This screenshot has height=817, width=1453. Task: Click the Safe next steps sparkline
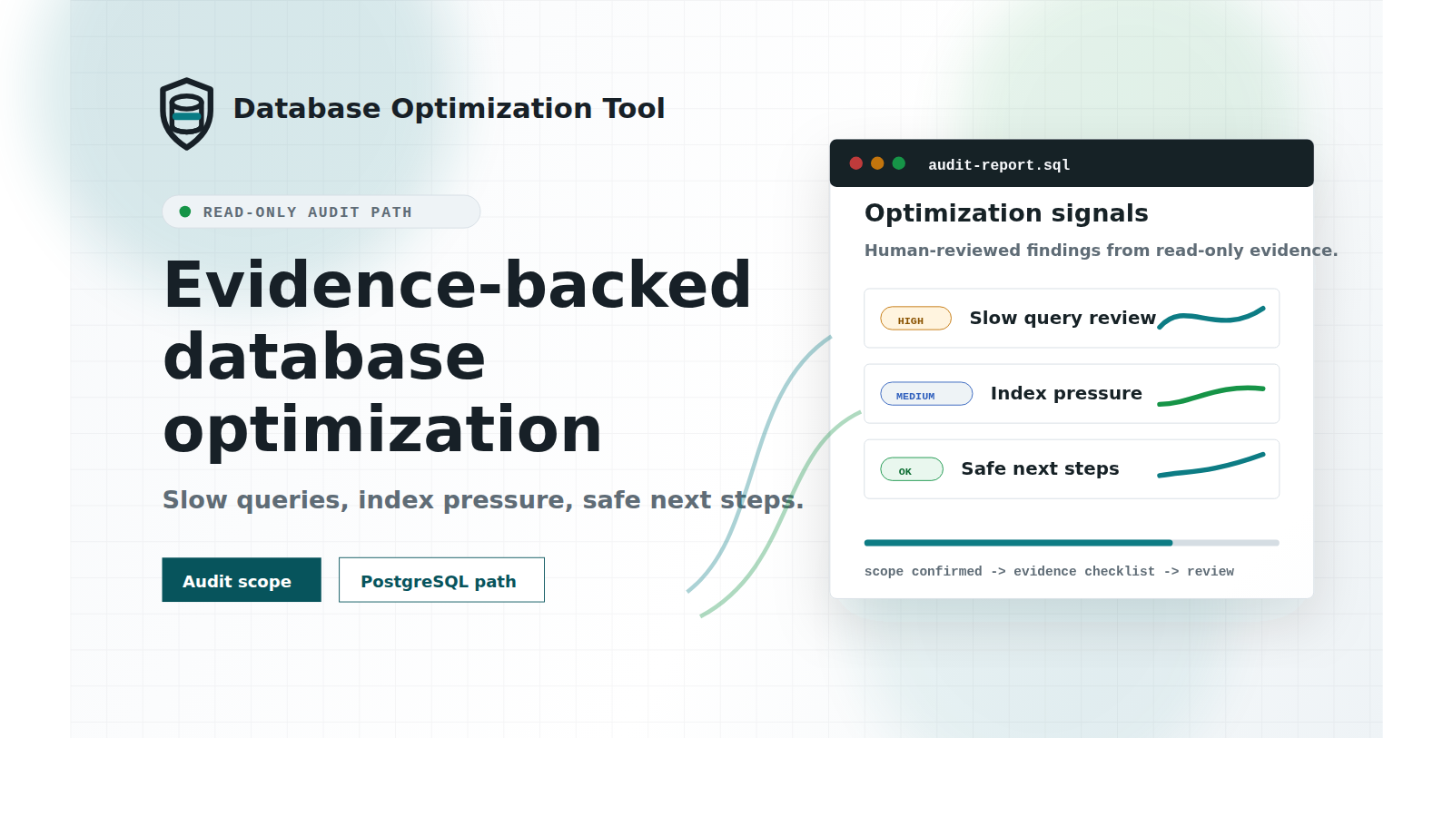(1211, 465)
